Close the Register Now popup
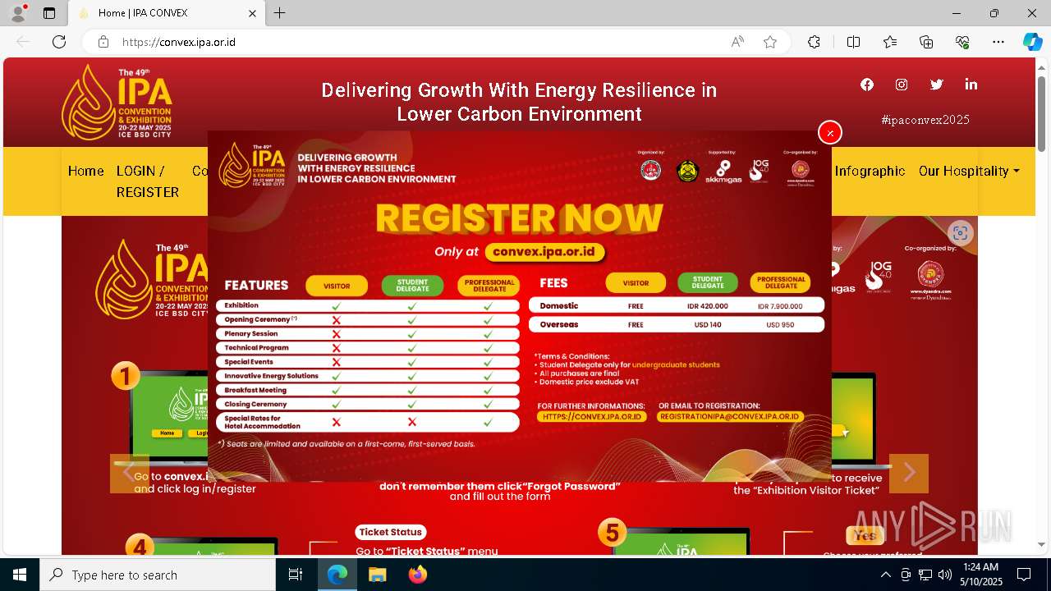Screen dimensions: 1051x591 [x=830, y=132]
